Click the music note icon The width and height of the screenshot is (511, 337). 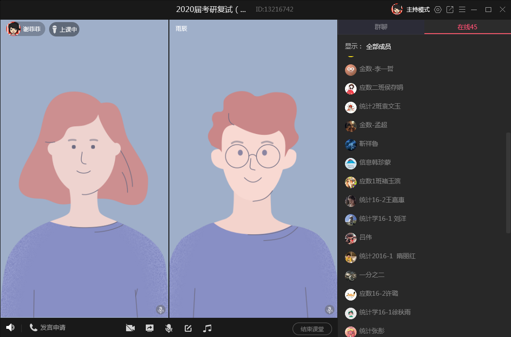coord(207,328)
